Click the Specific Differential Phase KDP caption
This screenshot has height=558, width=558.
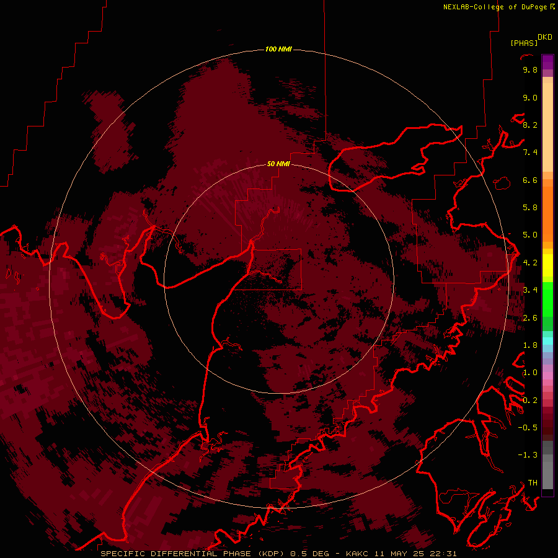278,554
